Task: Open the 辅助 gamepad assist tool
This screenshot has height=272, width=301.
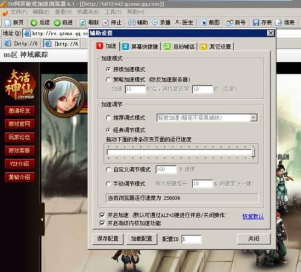Action: coord(138,22)
